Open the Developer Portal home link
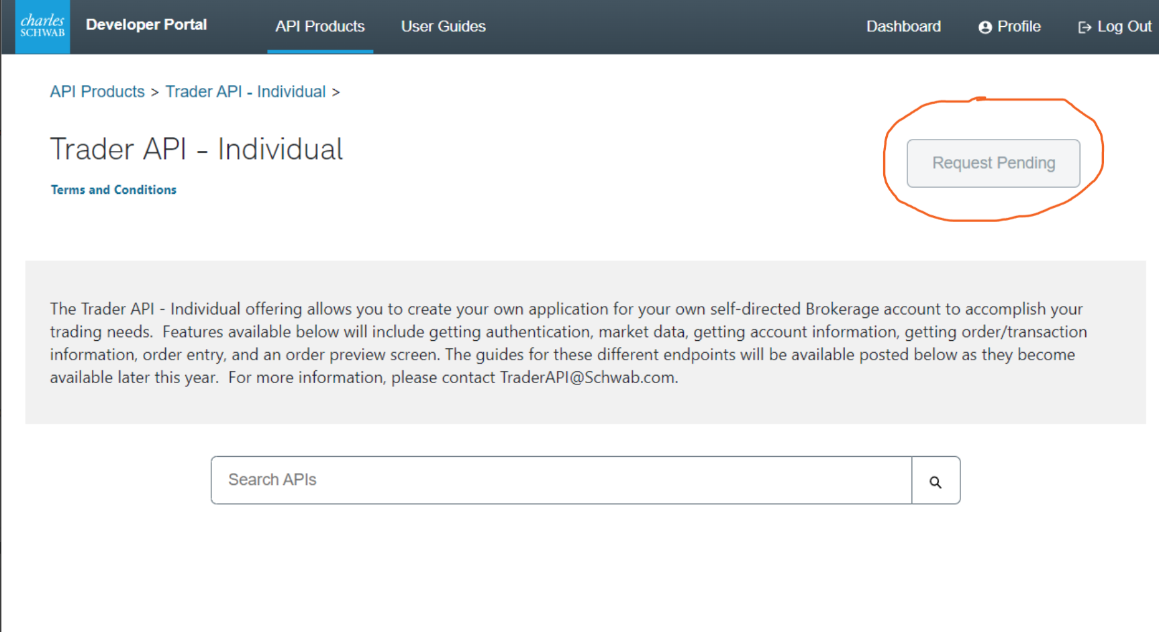The image size is (1159, 632). pos(146,25)
